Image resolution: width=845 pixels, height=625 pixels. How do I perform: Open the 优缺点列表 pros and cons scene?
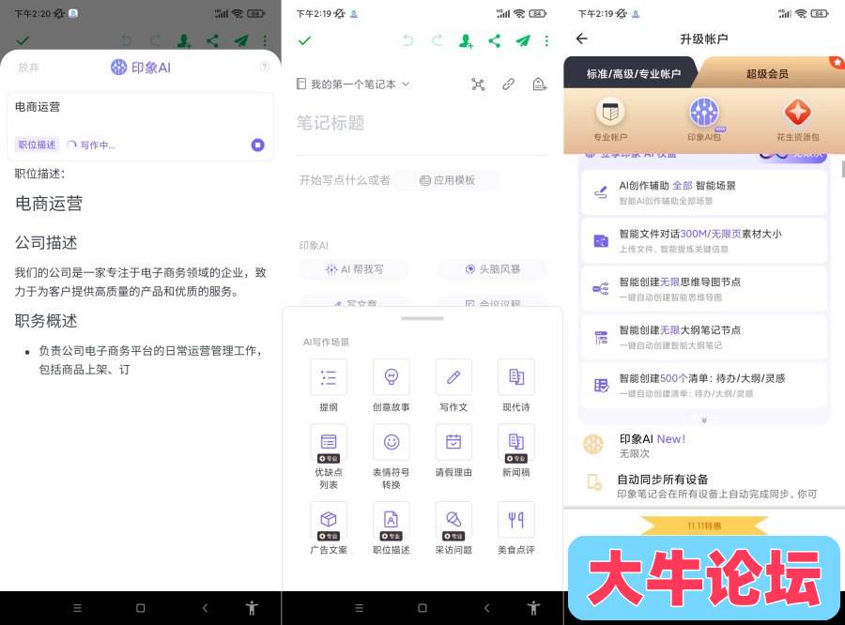click(x=329, y=443)
